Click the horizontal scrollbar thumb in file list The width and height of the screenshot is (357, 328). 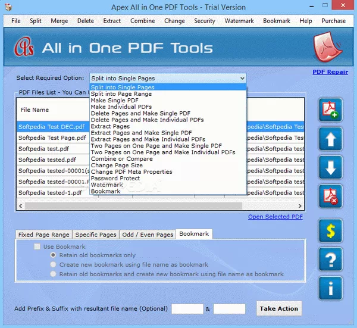tap(133, 206)
